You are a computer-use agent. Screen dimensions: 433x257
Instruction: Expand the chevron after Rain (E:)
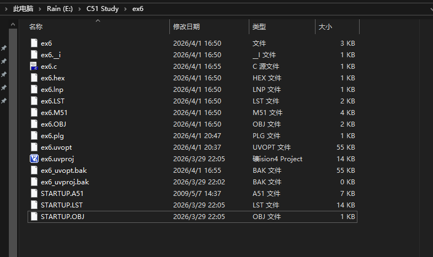tap(79, 9)
